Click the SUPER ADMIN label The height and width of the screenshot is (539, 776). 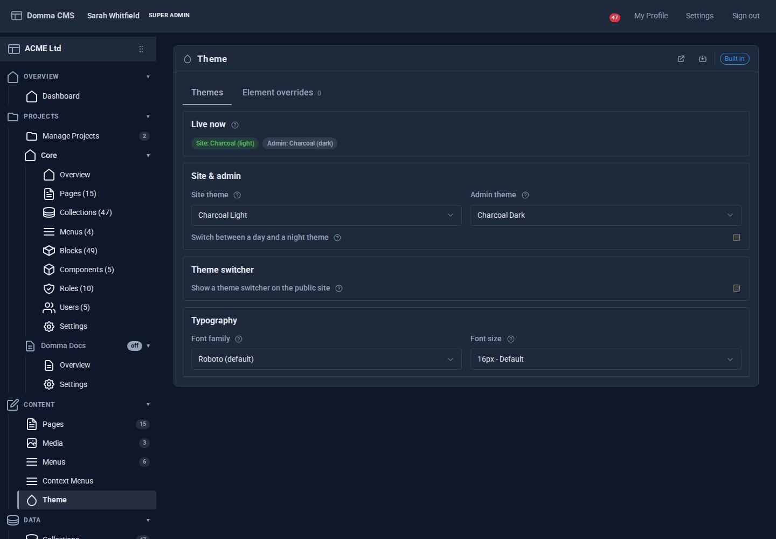(169, 16)
